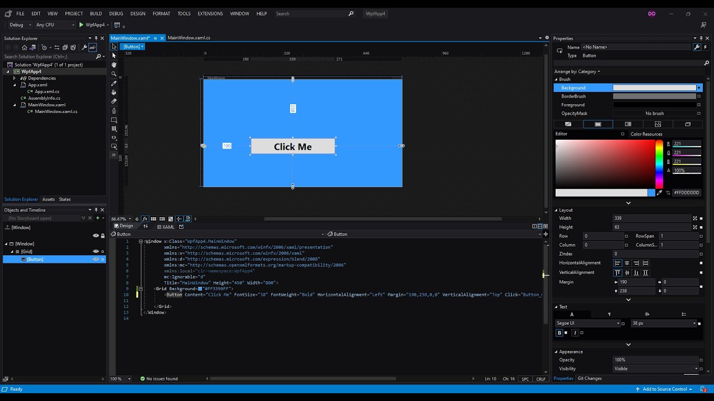Open the Segoe UI font dropdown
This screenshot has width=714, height=401.
pos(587,323)
